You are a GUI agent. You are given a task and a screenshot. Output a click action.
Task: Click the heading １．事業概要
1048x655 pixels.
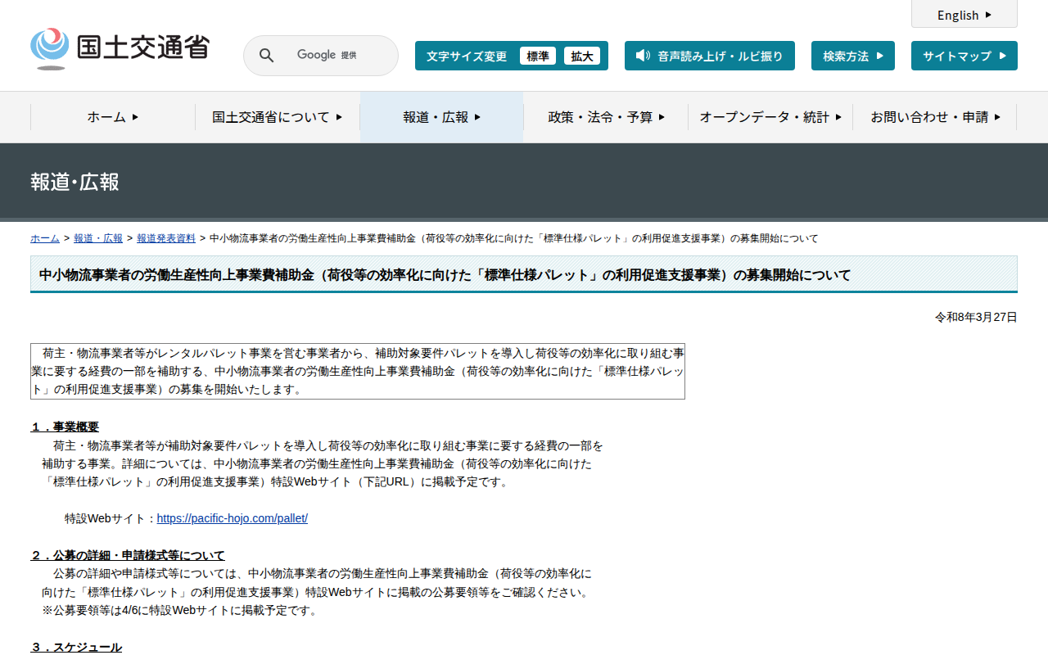(x=65, y=427)
